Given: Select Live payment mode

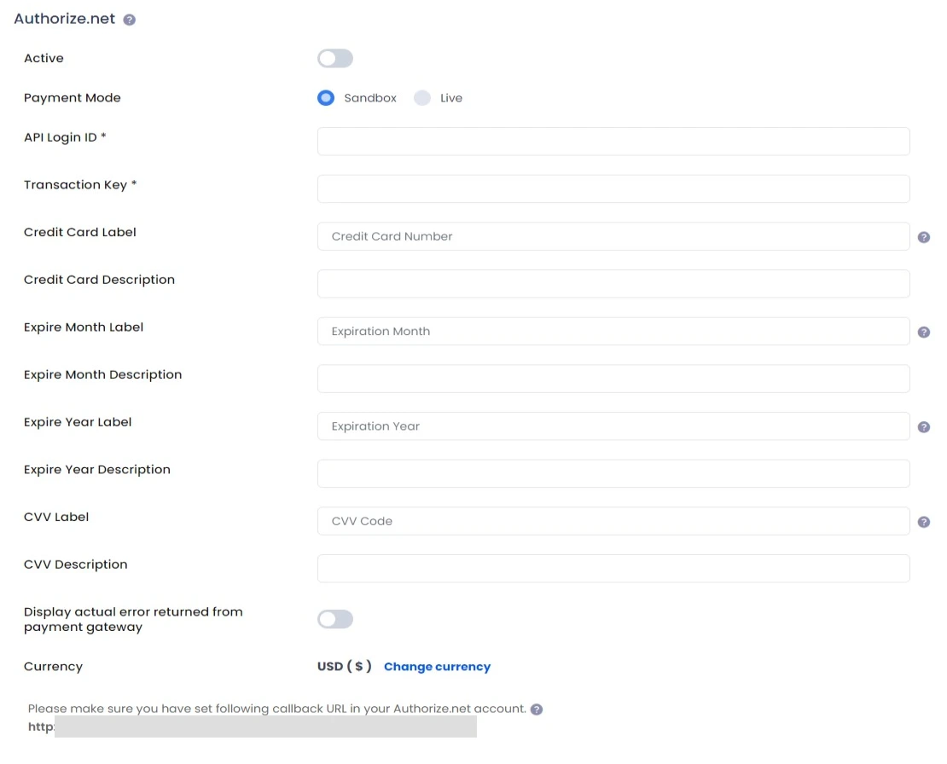Looking at the screenshot, I should tap(422, 98).
